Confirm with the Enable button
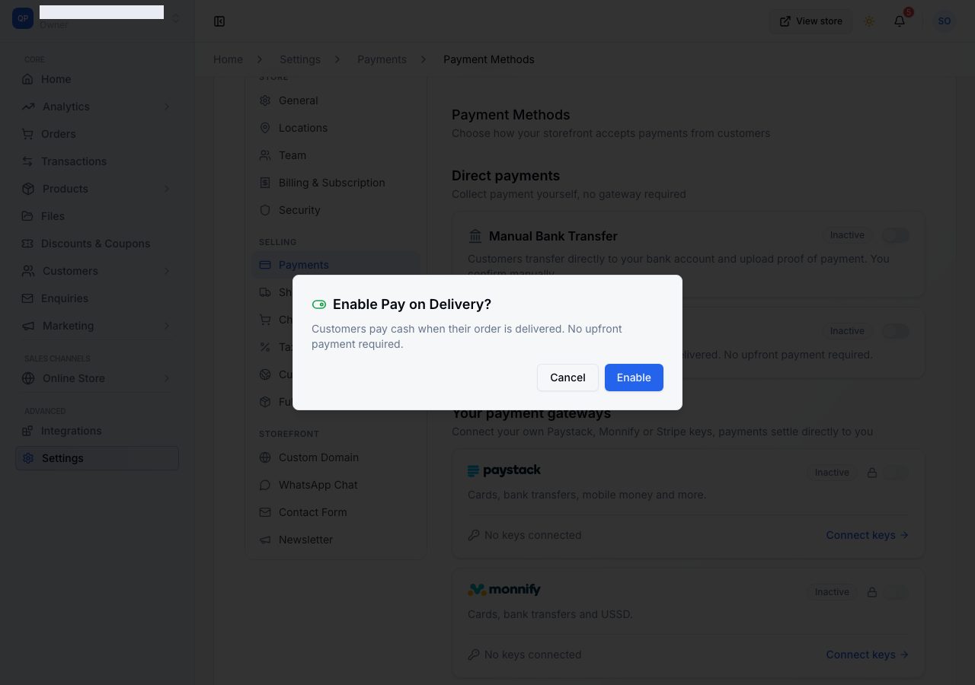Image resolution: width=975 pixels, height=685 pixels. 634,378
